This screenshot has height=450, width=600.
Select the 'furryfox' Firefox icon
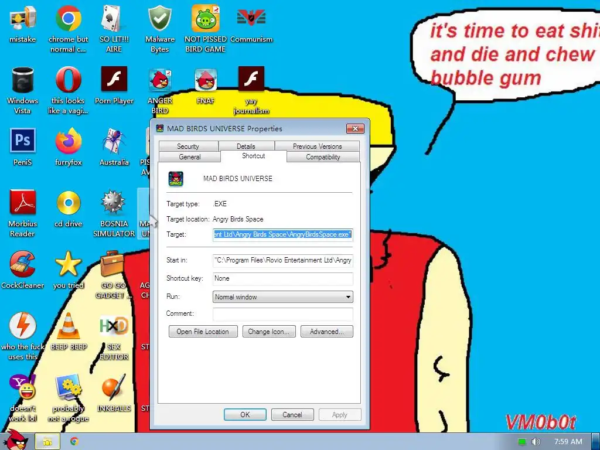tap(68, 147)
